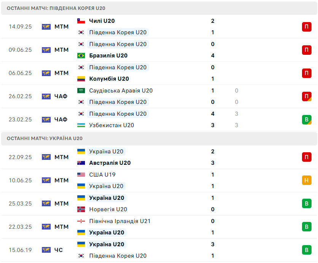
Task: Click the Останні матчі: Південна Корея U20 header
Action: pyautogui.click(x=56, y=8)
